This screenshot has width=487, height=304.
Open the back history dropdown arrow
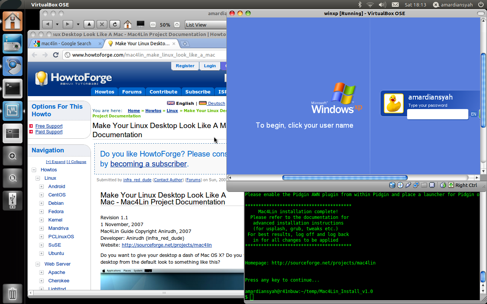pos(57,24)
